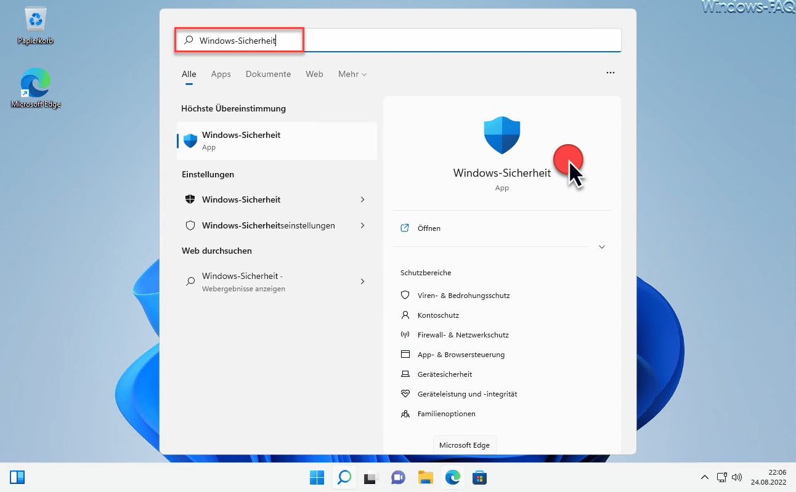
Task: Open the Windows Start menu
Action: click(x=317, y=477)
